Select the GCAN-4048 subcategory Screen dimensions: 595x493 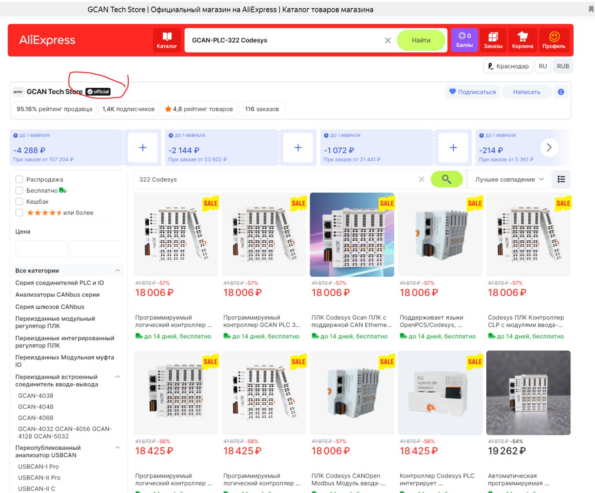(36, 407)
